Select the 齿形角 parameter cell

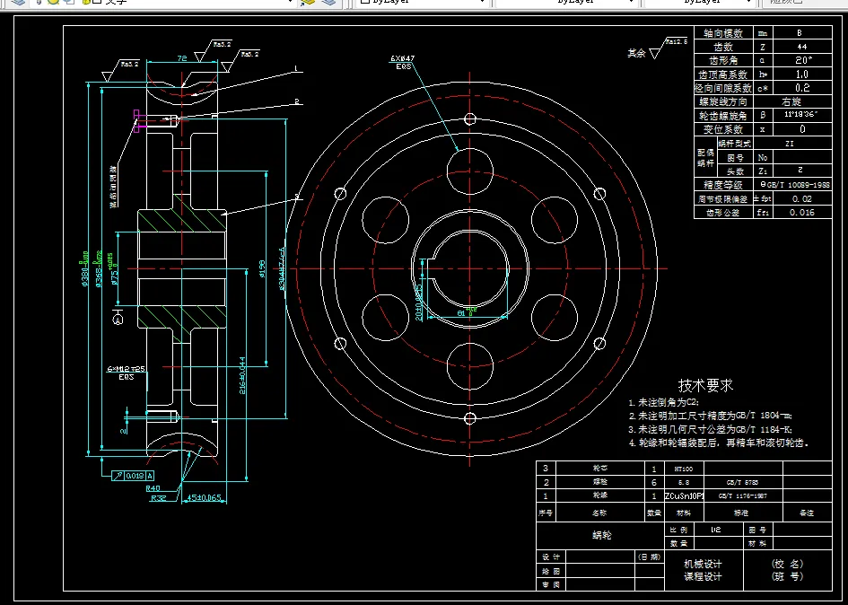723,61
